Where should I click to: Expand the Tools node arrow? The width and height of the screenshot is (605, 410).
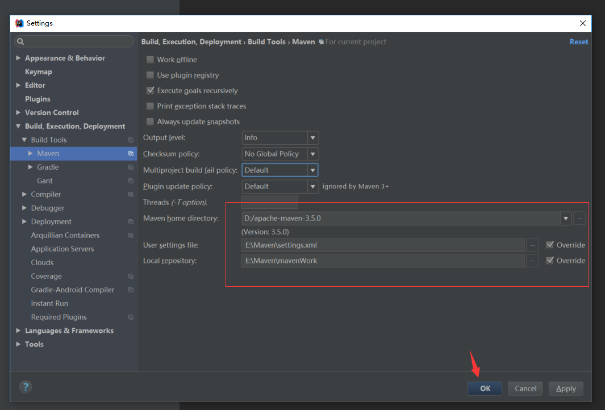tap(18, 344)
